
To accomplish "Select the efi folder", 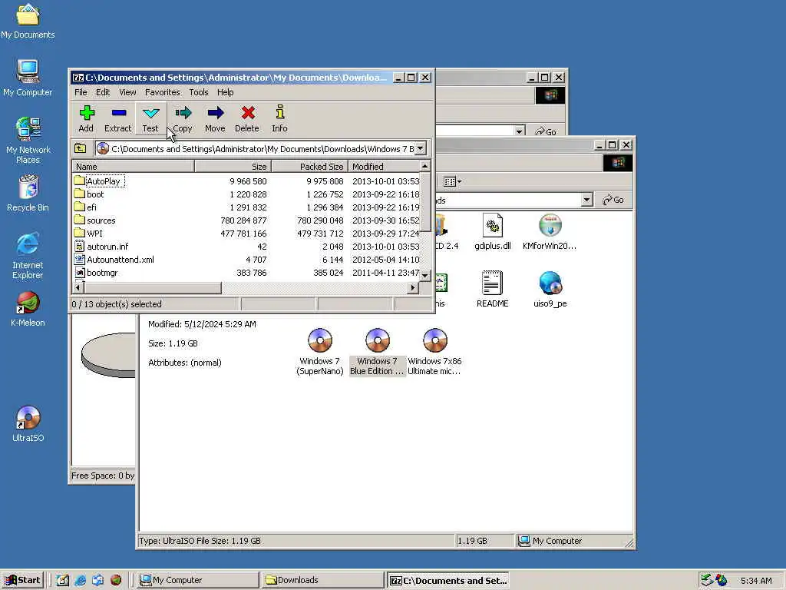I will [x=85, y=207].
